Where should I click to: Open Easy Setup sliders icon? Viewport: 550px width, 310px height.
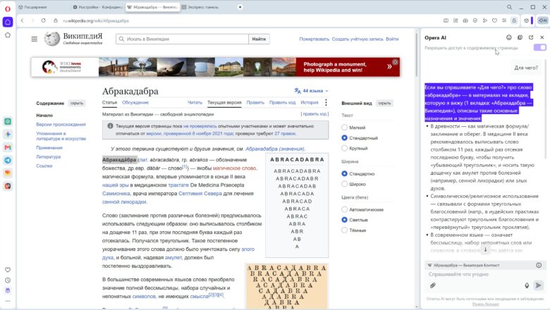[504, 20]
